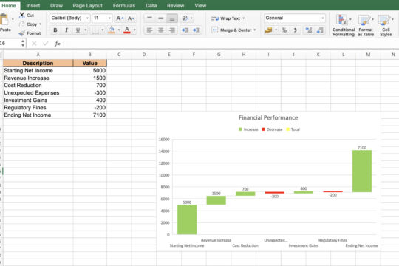
Task: Toggle Bold formatting
Action: pyautogui.click(x=55, y=30)
